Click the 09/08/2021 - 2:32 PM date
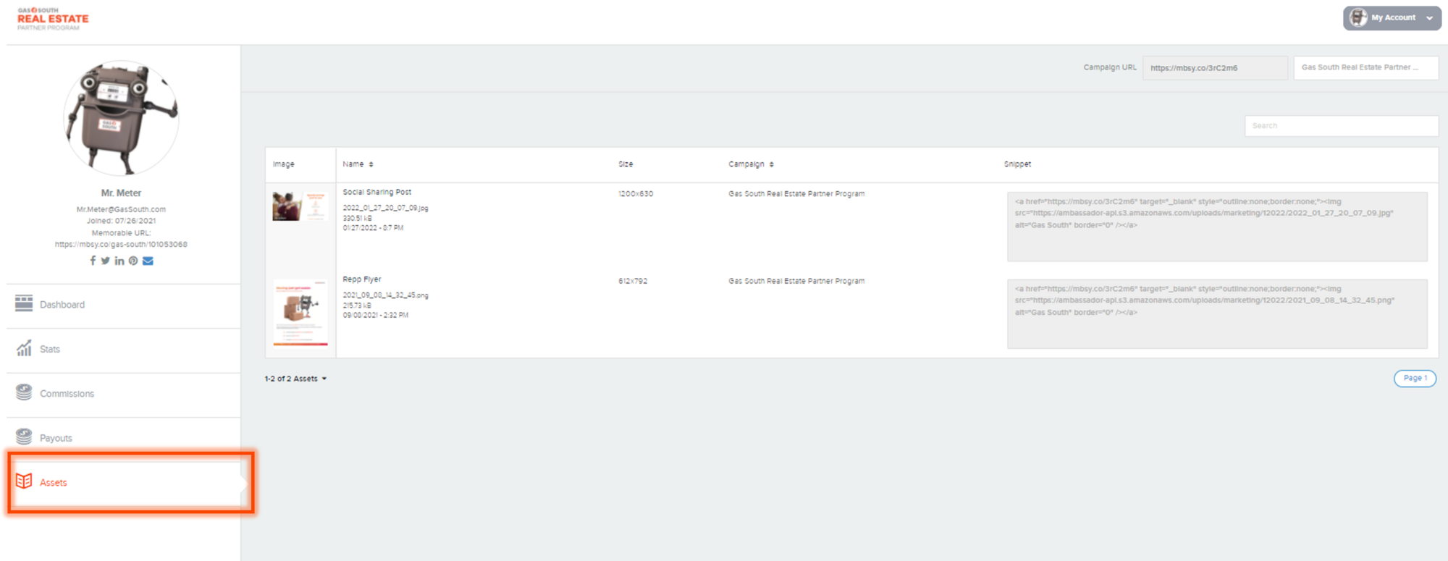Screen dimensions: 1448x561 coord(375,316)
